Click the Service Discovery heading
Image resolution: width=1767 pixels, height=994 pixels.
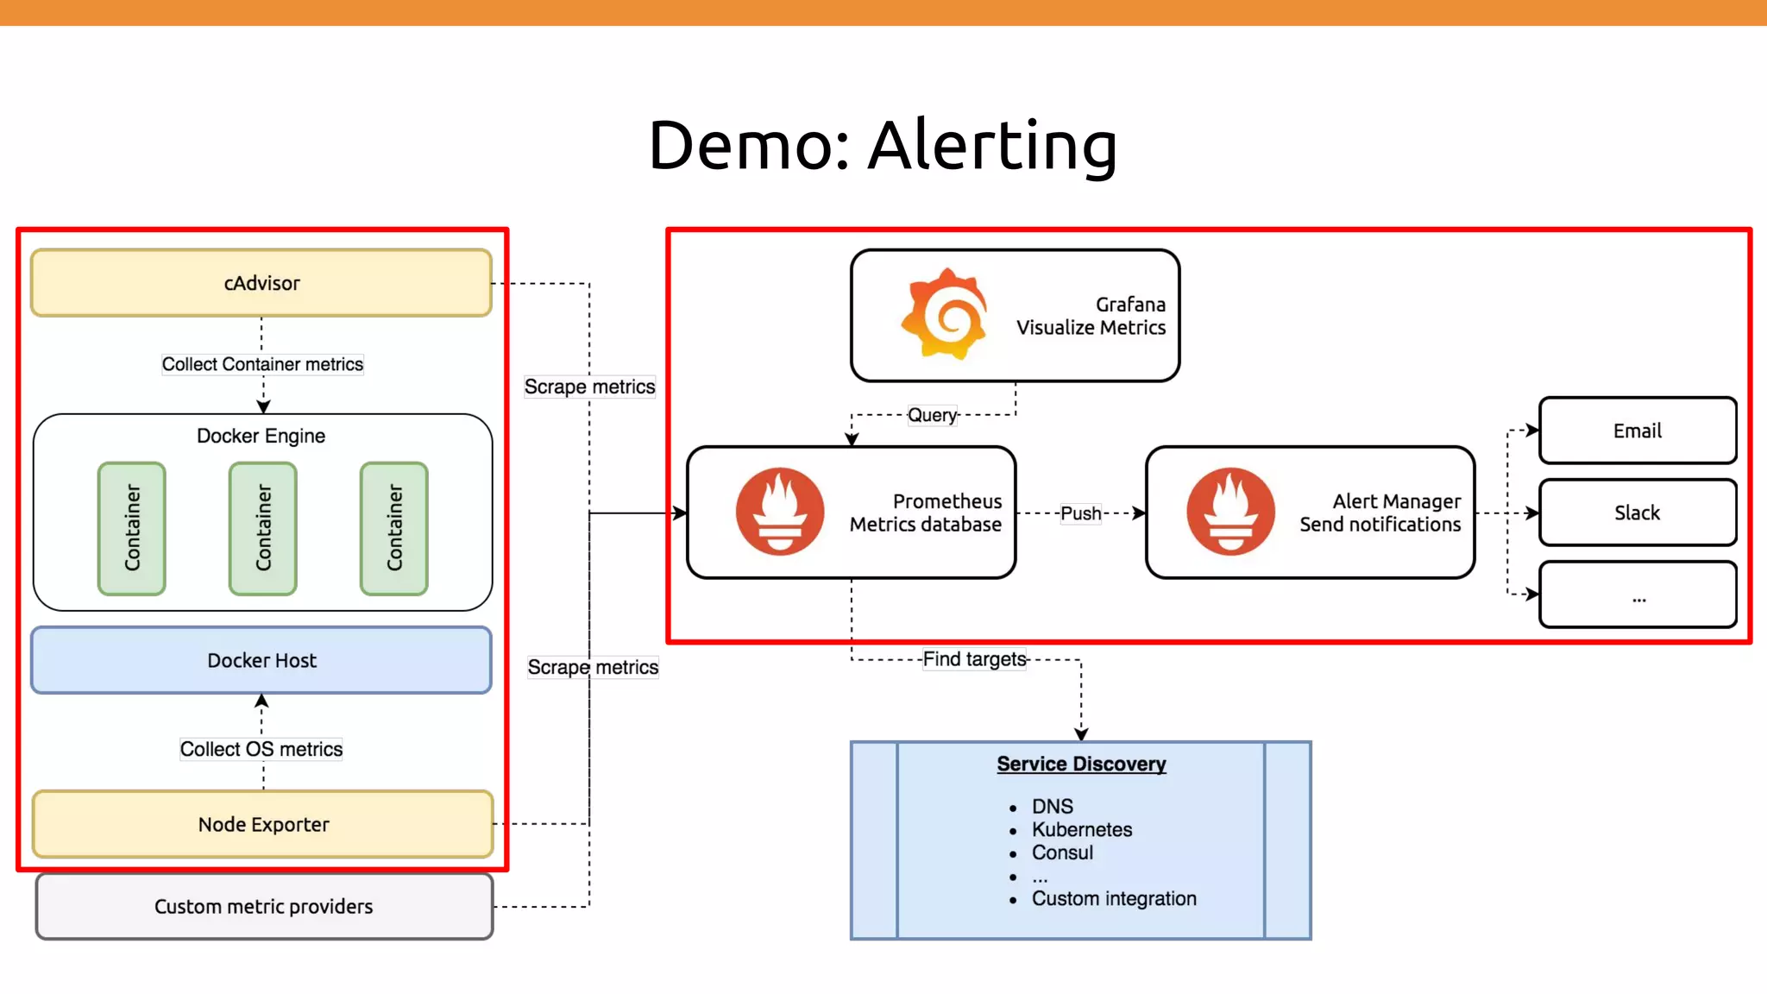tap(1081, 764)
